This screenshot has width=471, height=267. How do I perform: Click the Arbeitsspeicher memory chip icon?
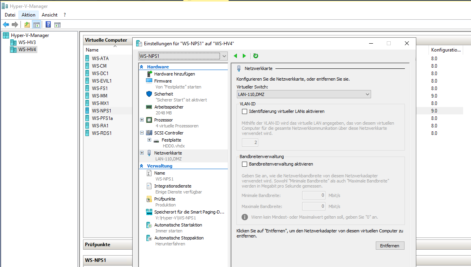149,107
